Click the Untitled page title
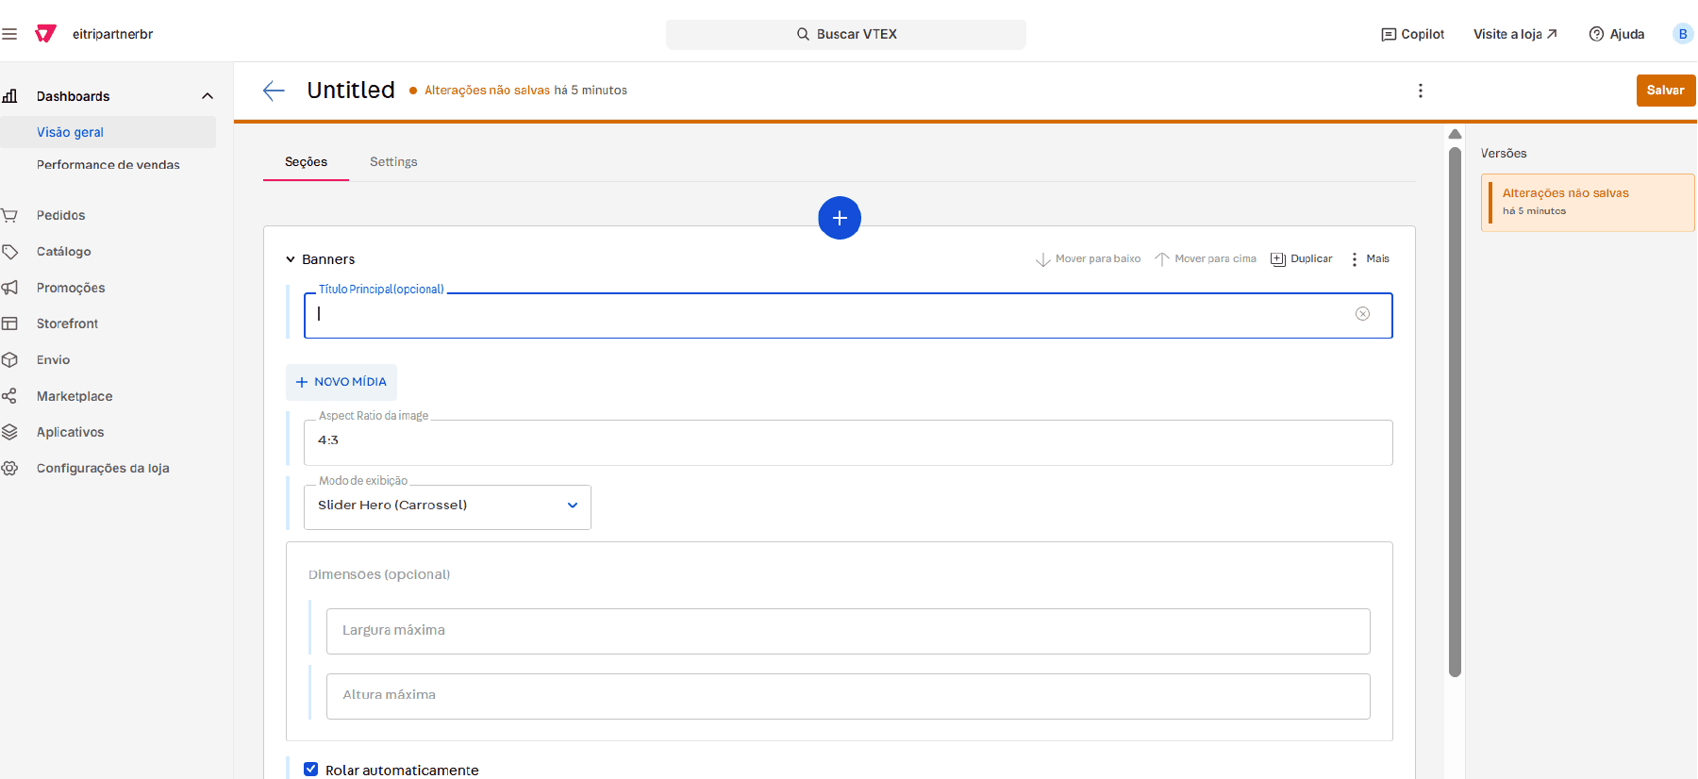Screen dimensions: 1698x779 [x=351, y=91]
